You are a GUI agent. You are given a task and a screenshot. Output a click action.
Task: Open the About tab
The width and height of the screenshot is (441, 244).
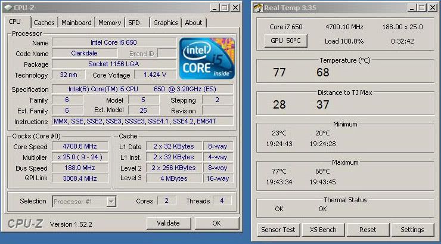point(194,23)
